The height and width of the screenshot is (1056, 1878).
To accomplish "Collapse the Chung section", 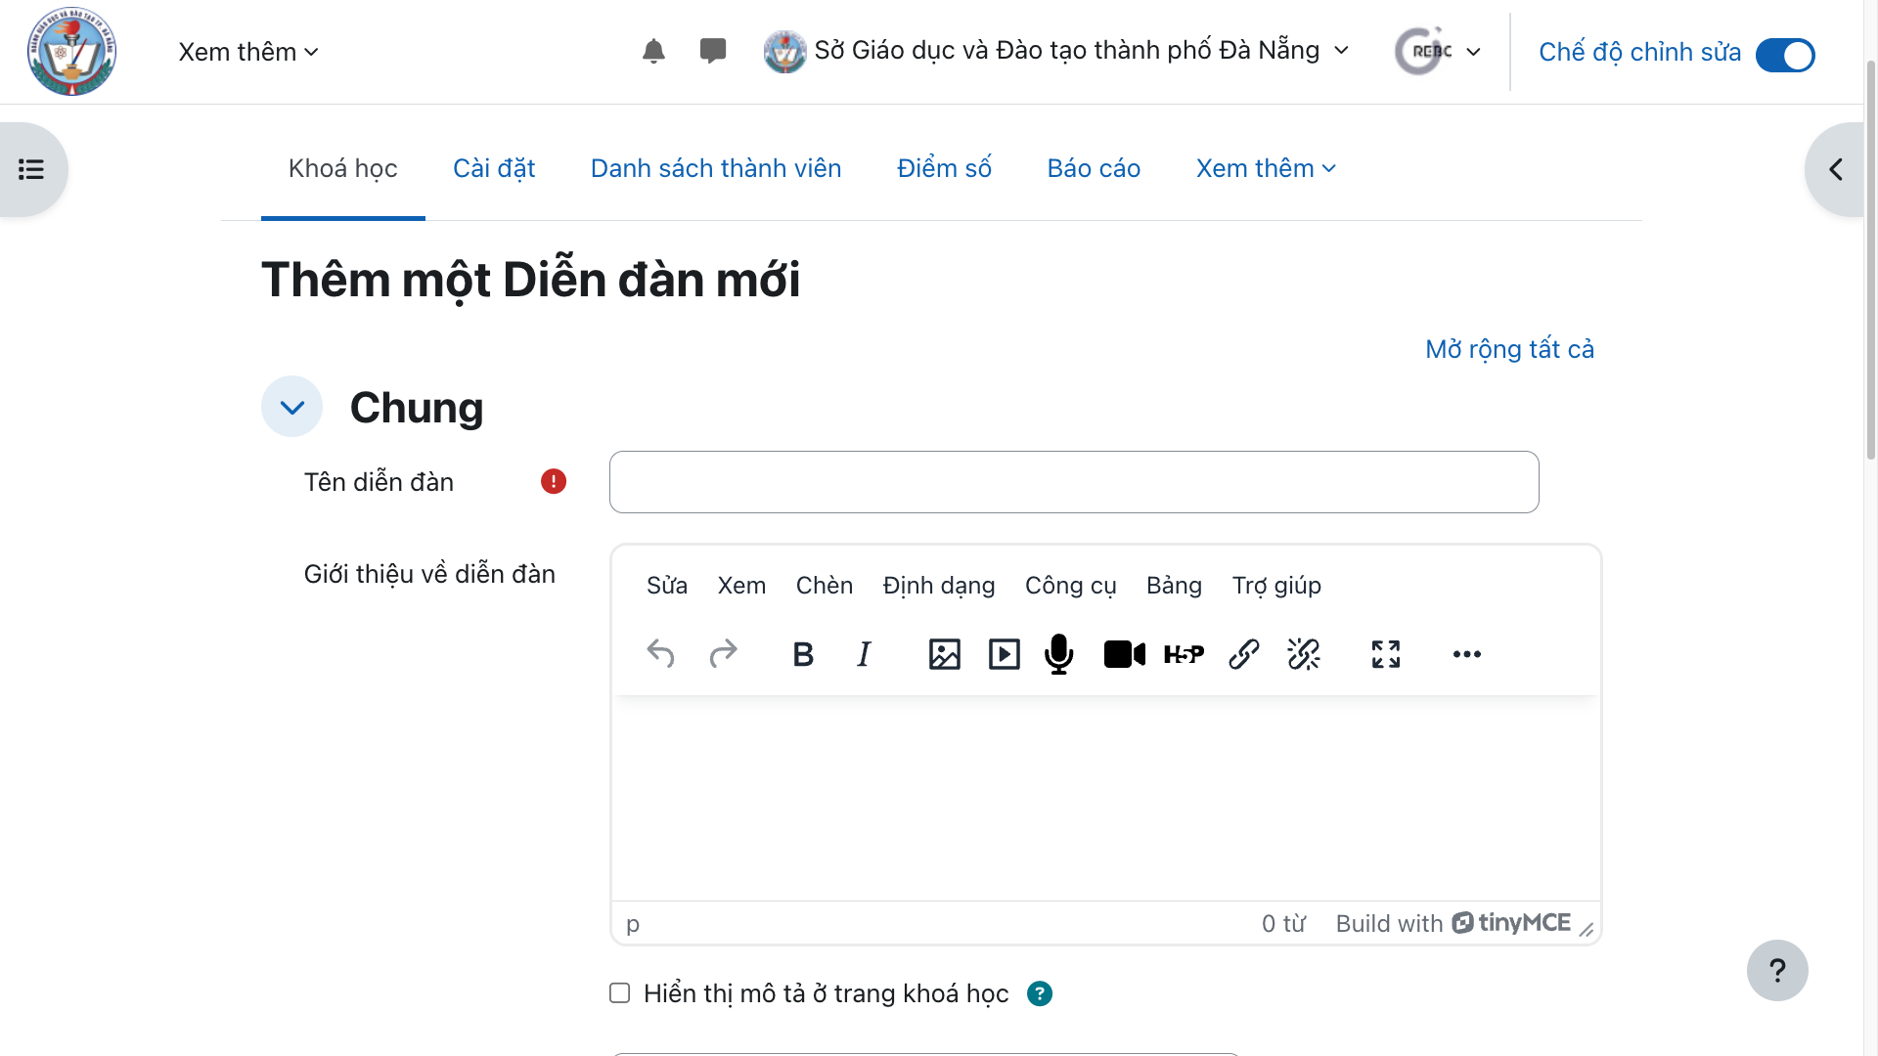I will tap(291, 407).
